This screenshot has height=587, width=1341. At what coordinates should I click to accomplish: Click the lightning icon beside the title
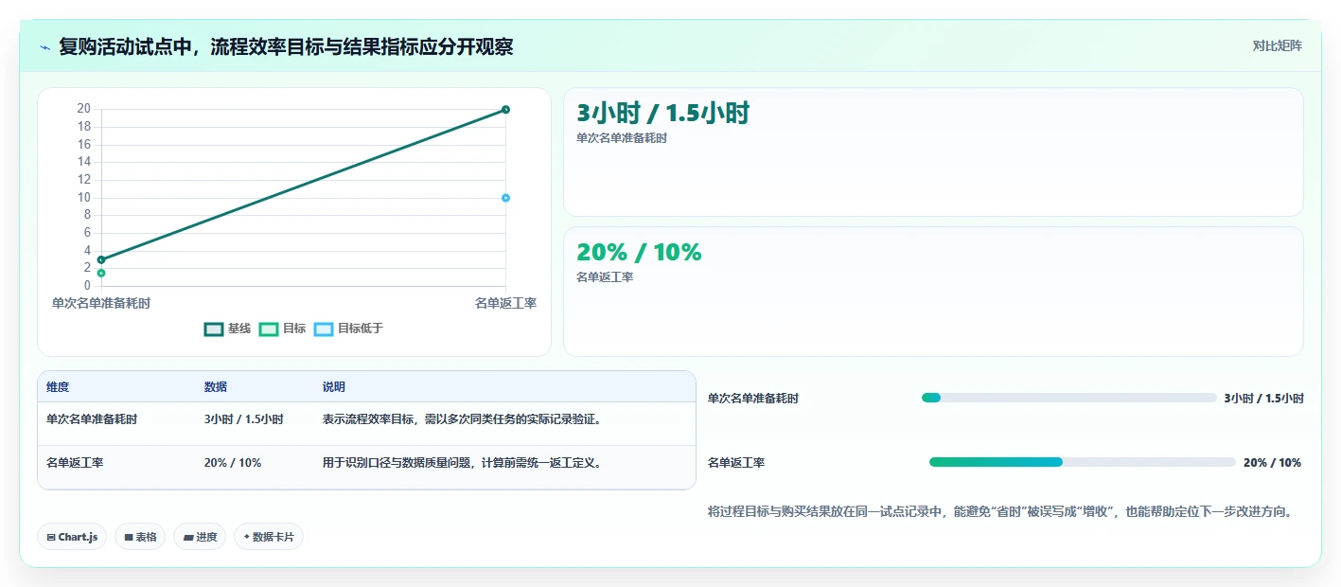[45, 47]
